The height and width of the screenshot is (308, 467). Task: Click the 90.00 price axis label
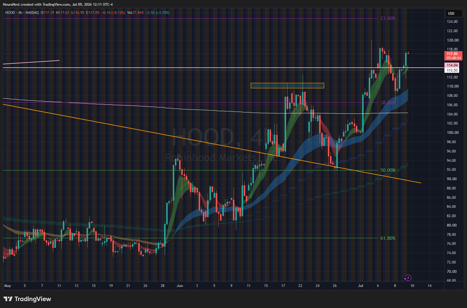click(x=452, y=179)
